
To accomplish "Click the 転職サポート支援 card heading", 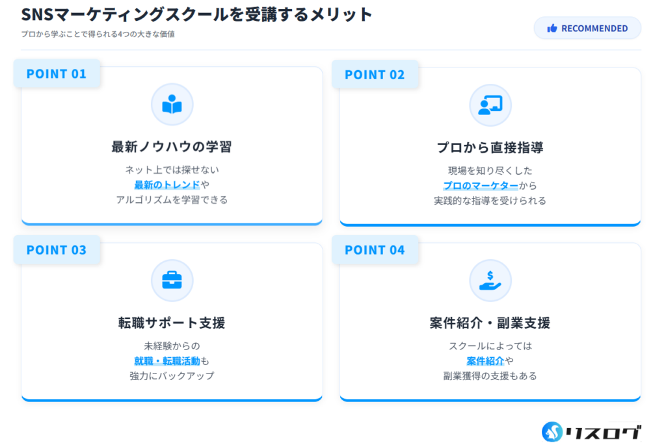I will coord(172,322).
